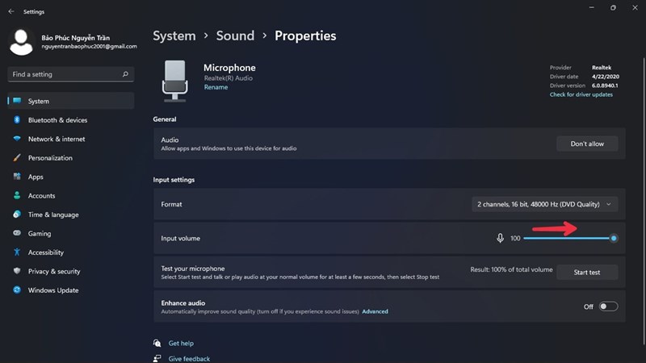The width and height of the screenshot is (646, 363).
Task: Click the microphone mute icon beside Input volume
Action: (501, 238)
